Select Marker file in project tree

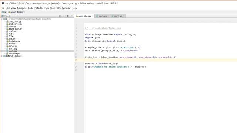12,44
